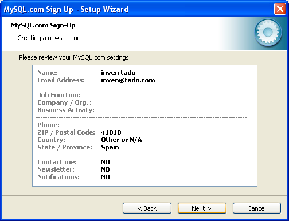289x221 pixels.
Task: Click 'Please review your MySQL.com settings.' text
Action: point(75,57)
